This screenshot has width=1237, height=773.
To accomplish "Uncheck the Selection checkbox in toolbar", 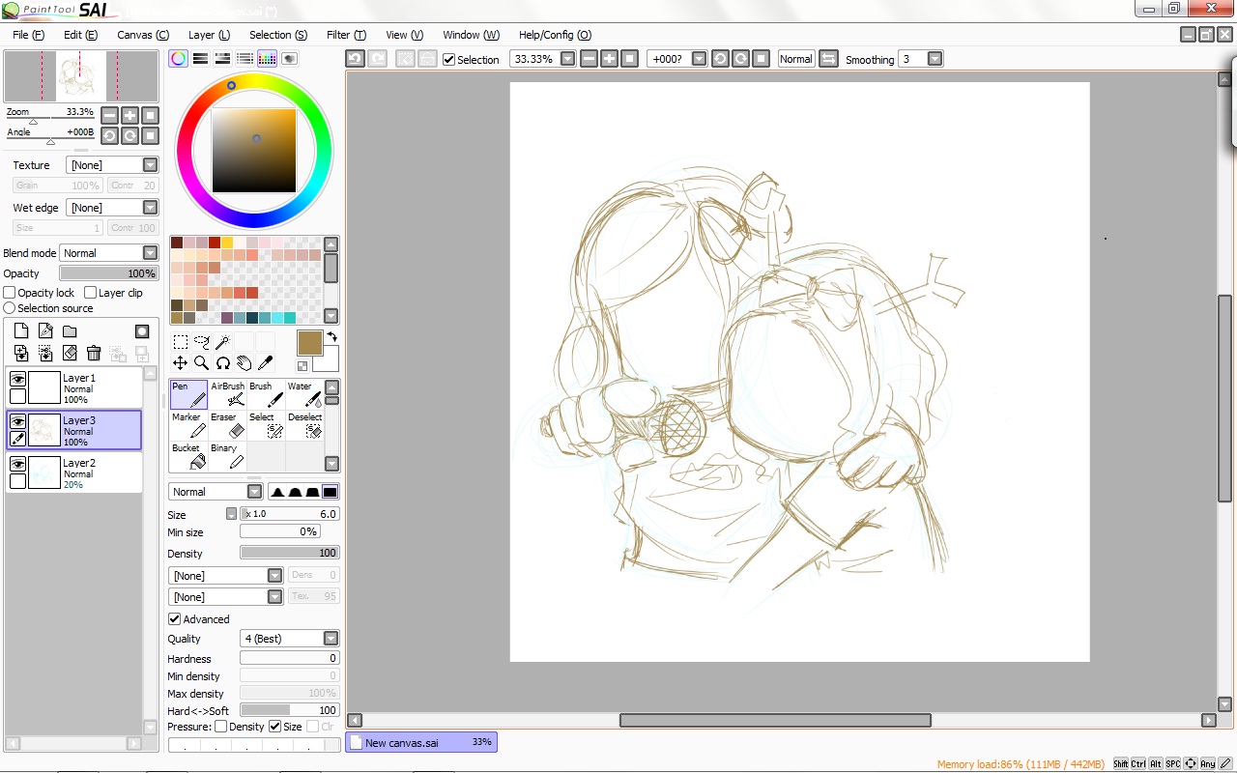I will coord(448,60).
